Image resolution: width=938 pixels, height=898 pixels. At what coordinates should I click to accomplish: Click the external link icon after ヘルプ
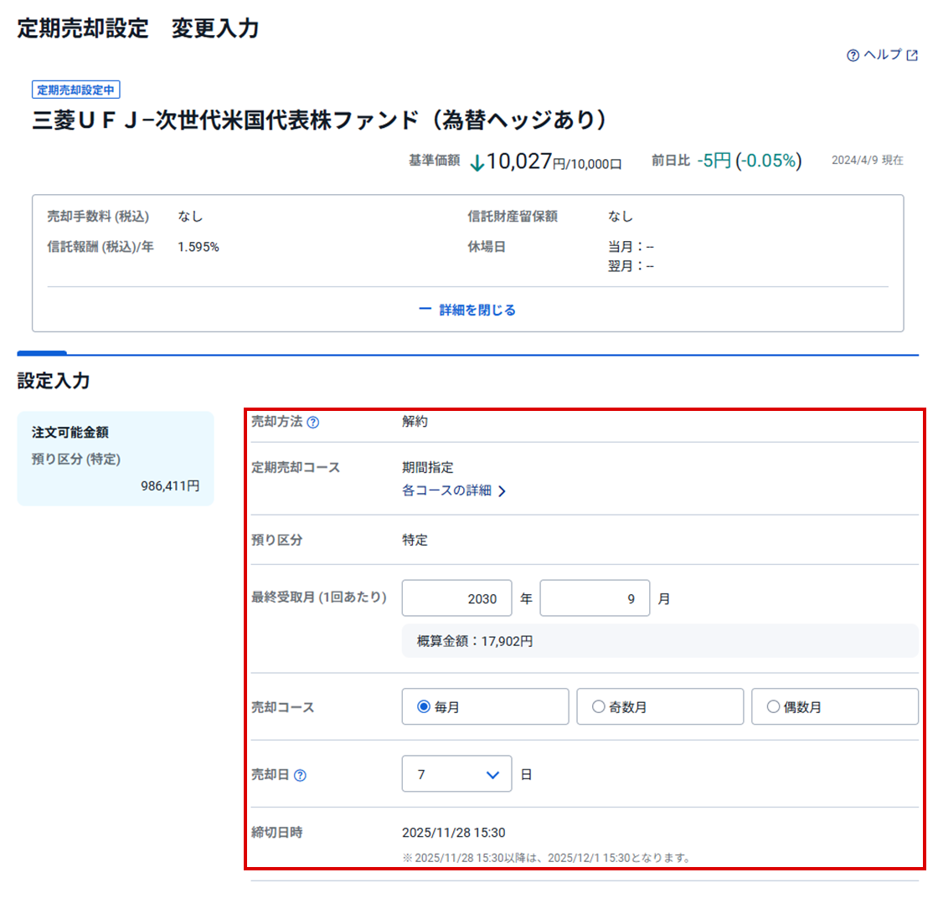tap(913, 55)
